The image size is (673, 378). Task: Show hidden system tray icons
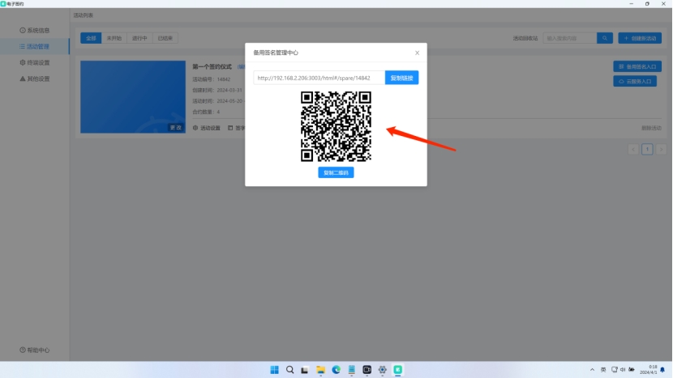tap(592, 369)
